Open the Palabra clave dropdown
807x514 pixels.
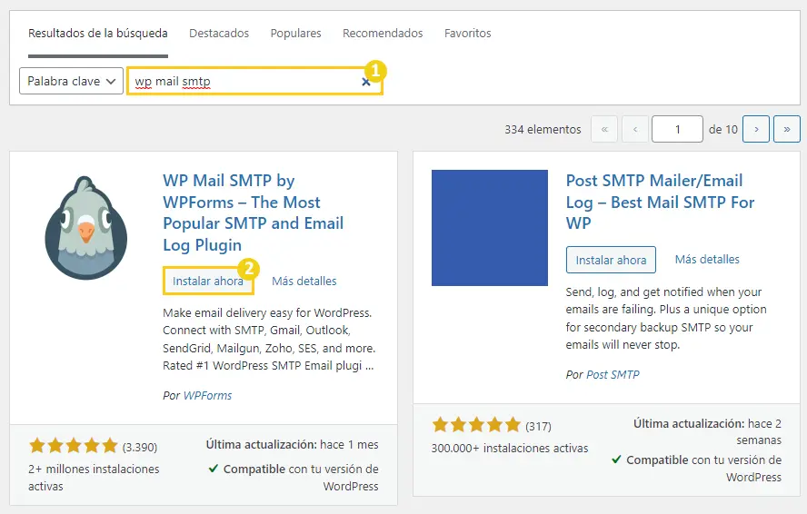click(x=71, y=81)
